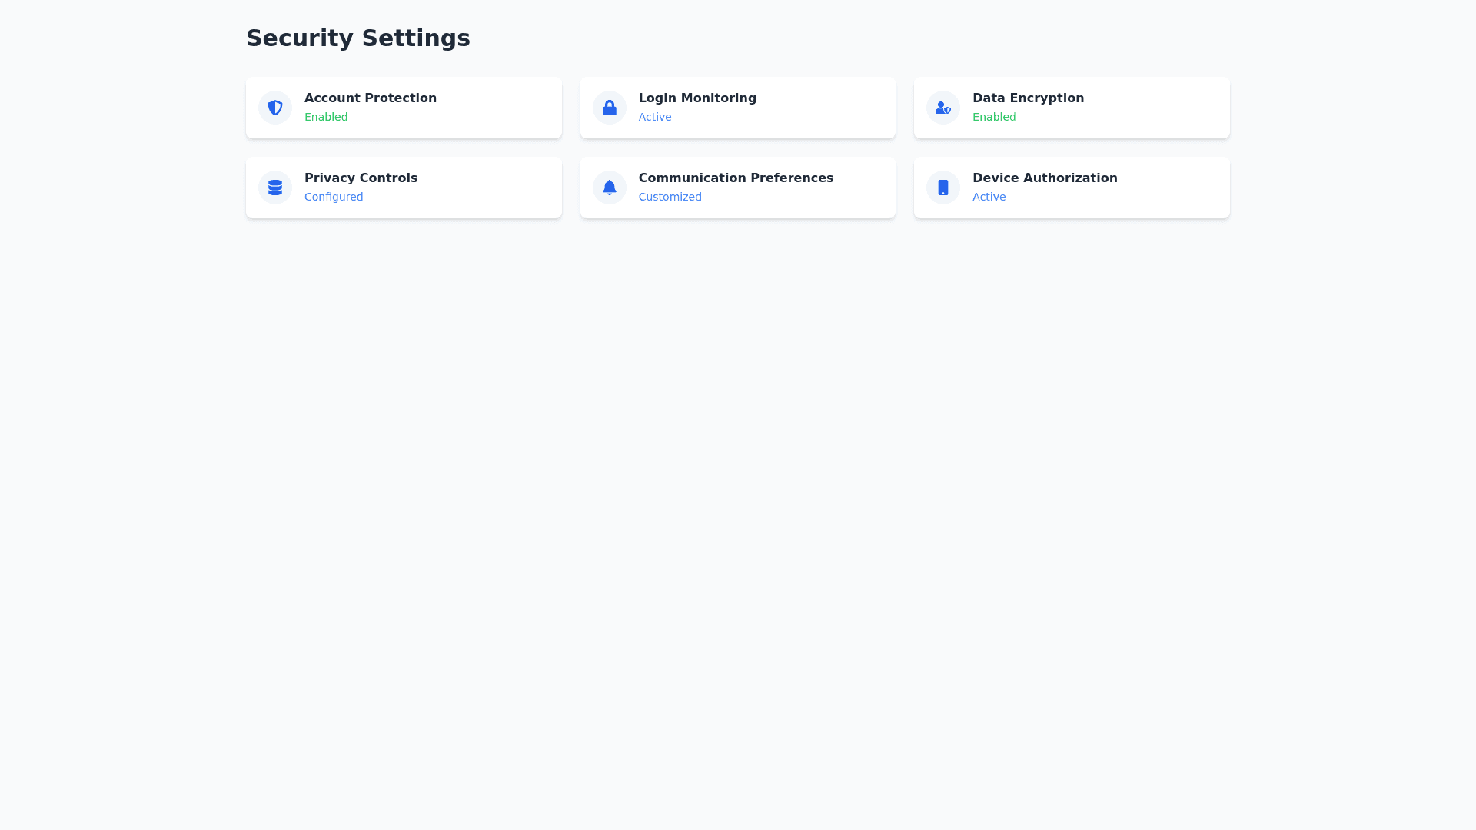Click the lock icon for Login Monitoring

610,108
